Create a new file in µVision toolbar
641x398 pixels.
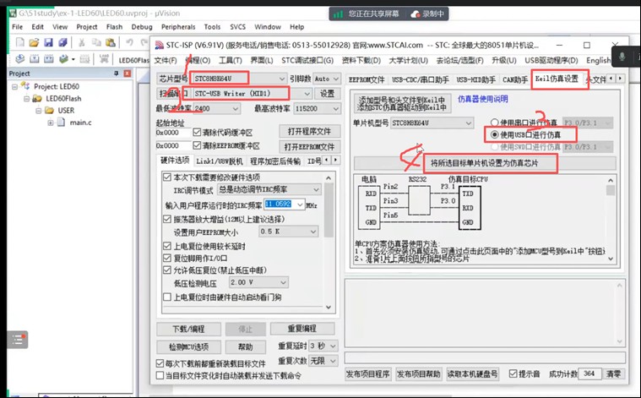[19, 42]
